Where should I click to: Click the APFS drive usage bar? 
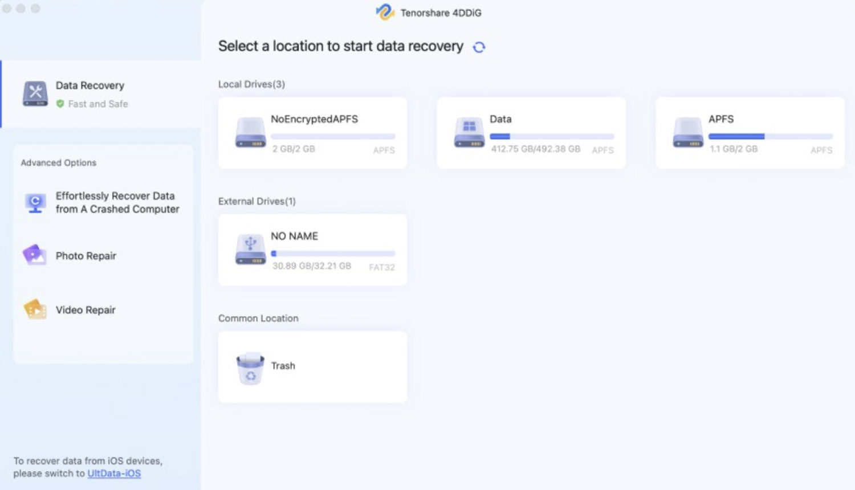771,136
